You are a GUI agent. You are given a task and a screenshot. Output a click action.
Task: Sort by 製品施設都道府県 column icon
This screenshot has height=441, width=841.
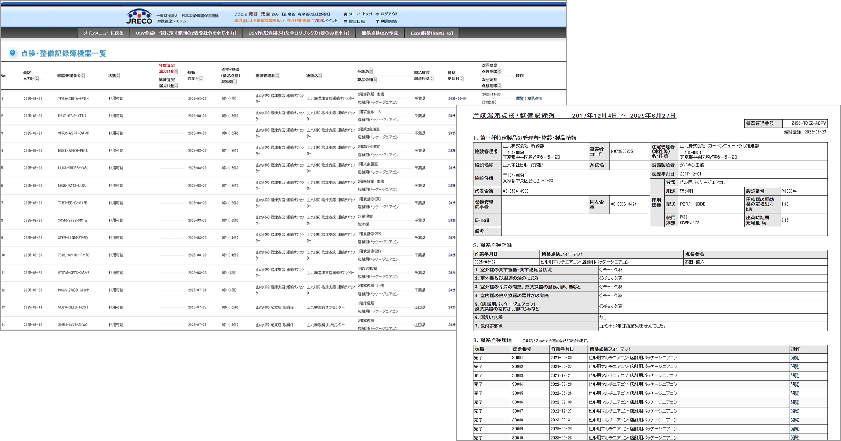[432, 79]
